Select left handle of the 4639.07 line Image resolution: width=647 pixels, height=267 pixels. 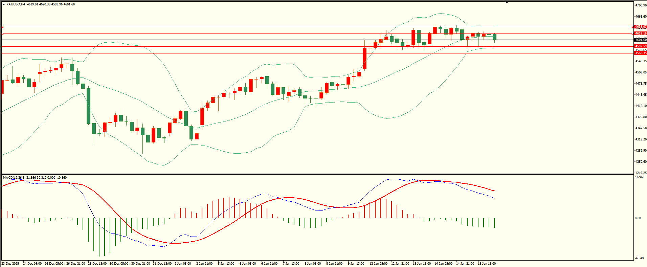pyautogui.click(x=2, y=27)
